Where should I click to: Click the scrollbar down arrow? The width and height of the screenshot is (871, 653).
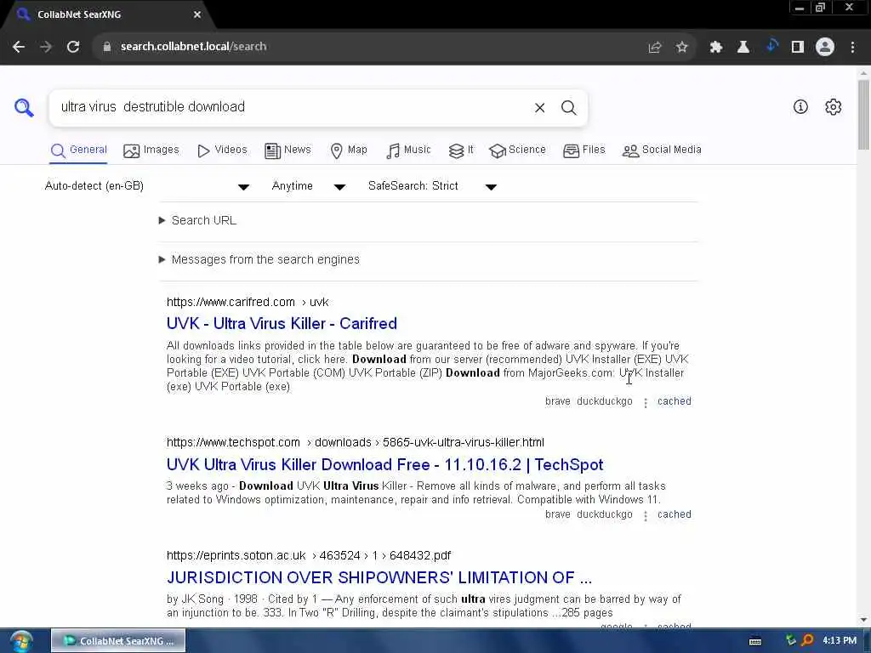click(x=863, y=620)
